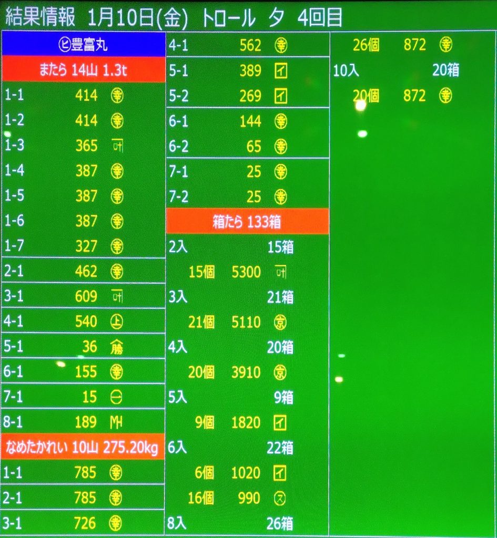Click the price 726 in row 3-1
The height and width of the screenshot is (538, 497).
(x=86, y=523)
